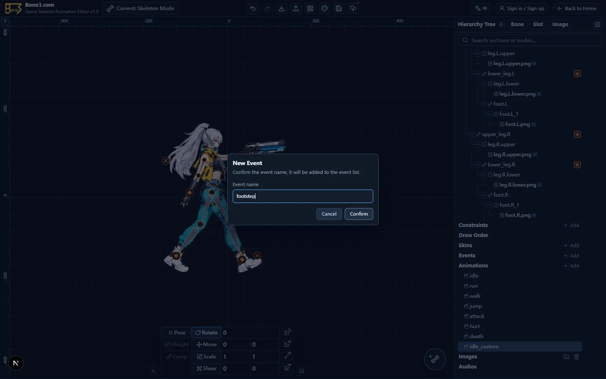Click Sign in / Sign up

coord(522,8)
